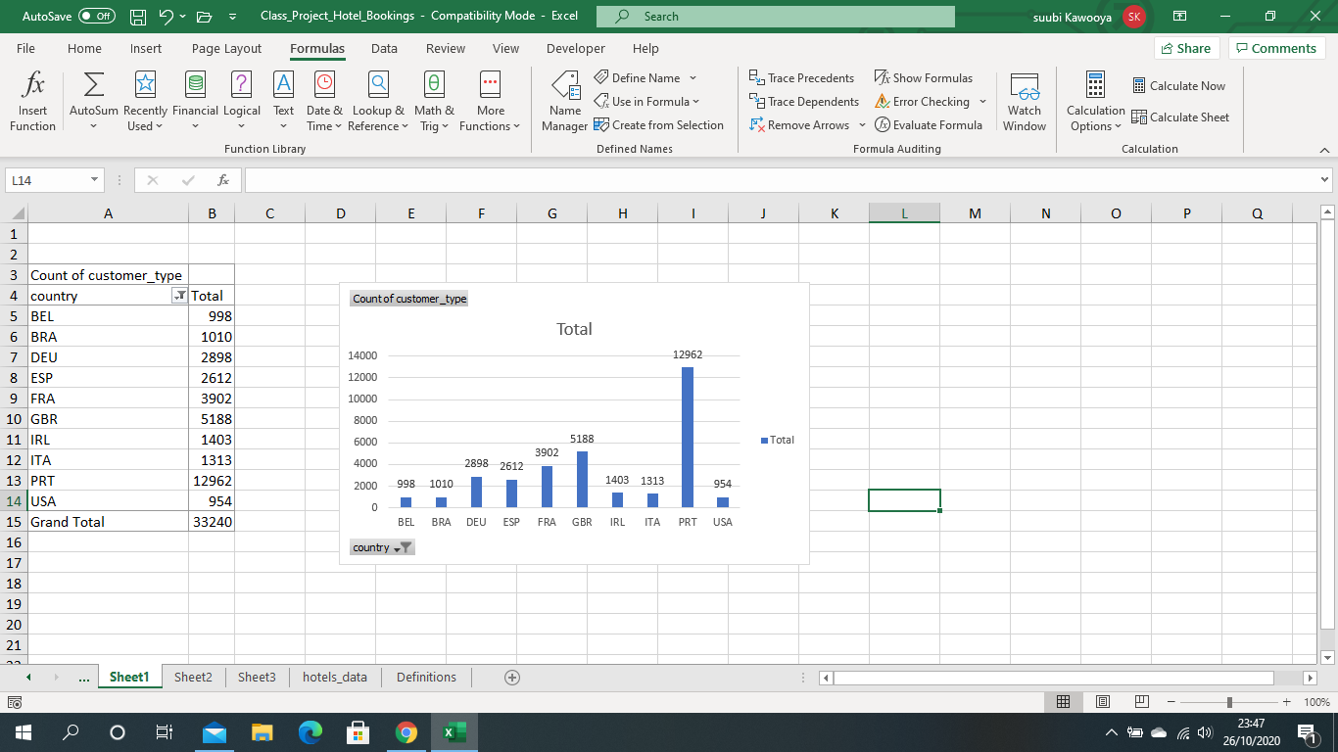Open the chart's country field filter button
Viewport: 1338px width, 752px height.
click(x=382, y=547)
